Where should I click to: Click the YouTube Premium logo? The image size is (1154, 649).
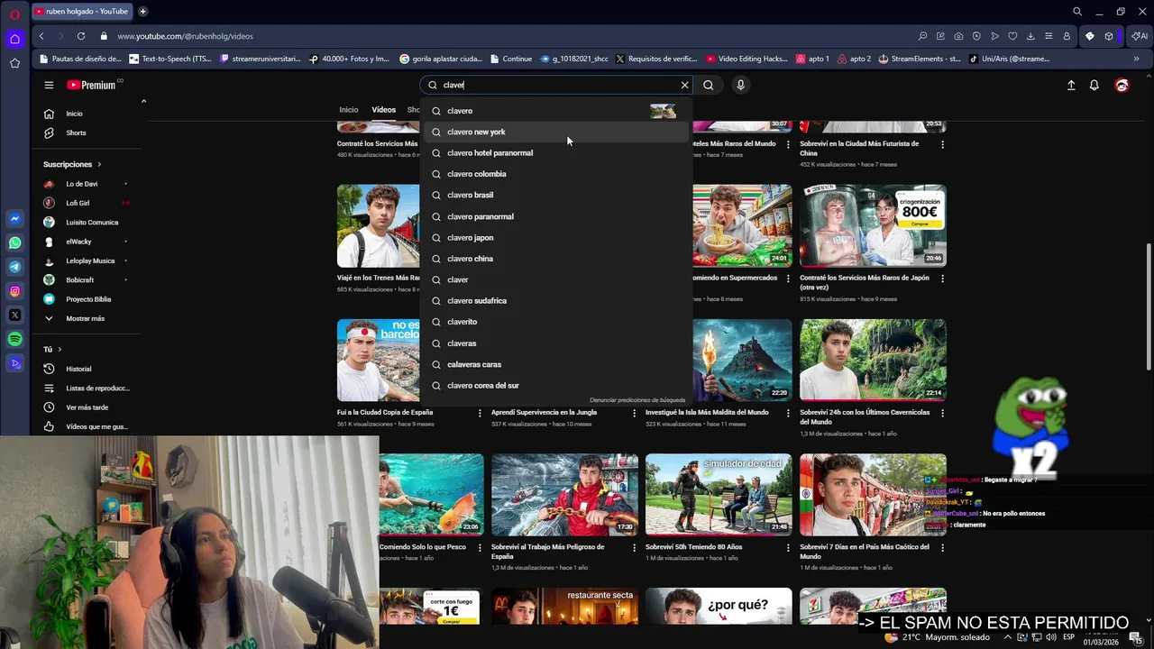coord(91,85)
